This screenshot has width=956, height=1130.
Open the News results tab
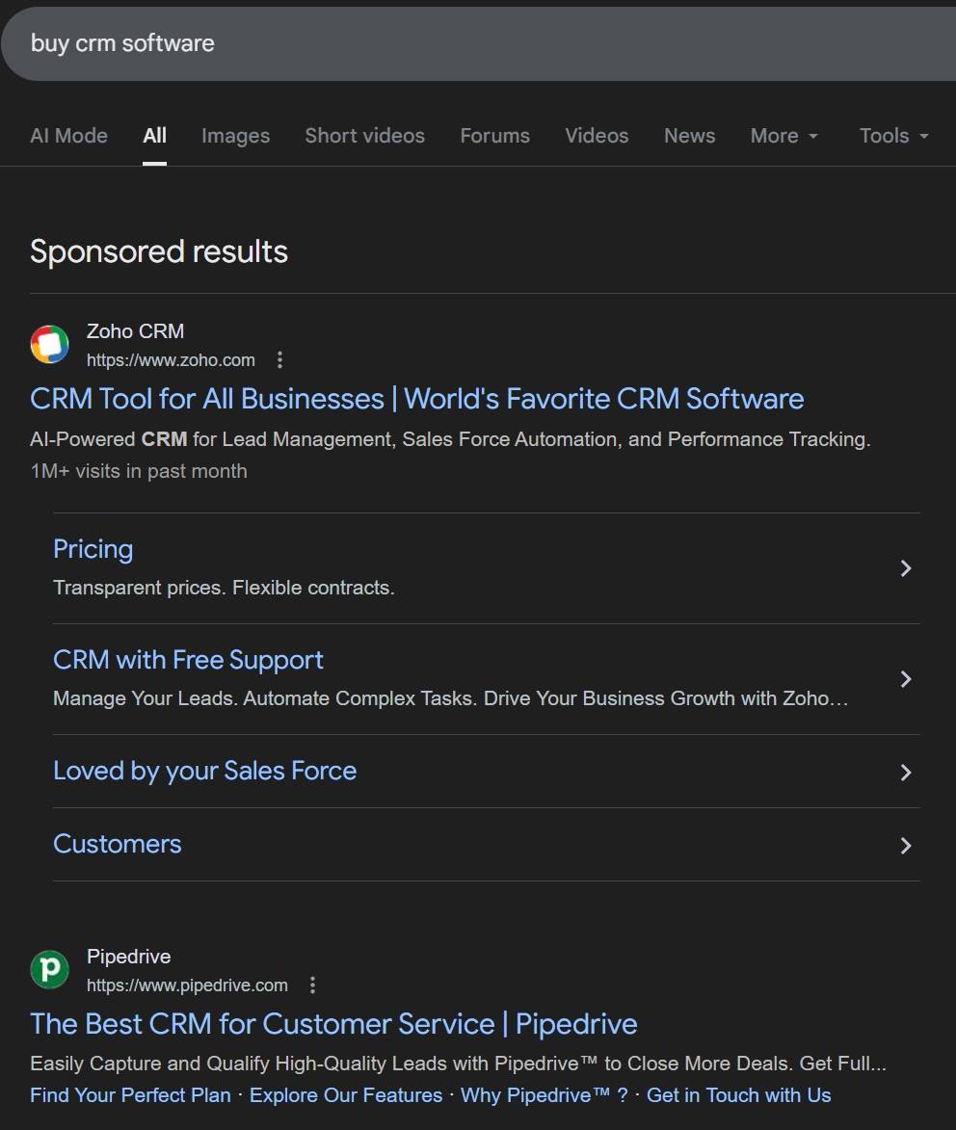click(689, 136)
